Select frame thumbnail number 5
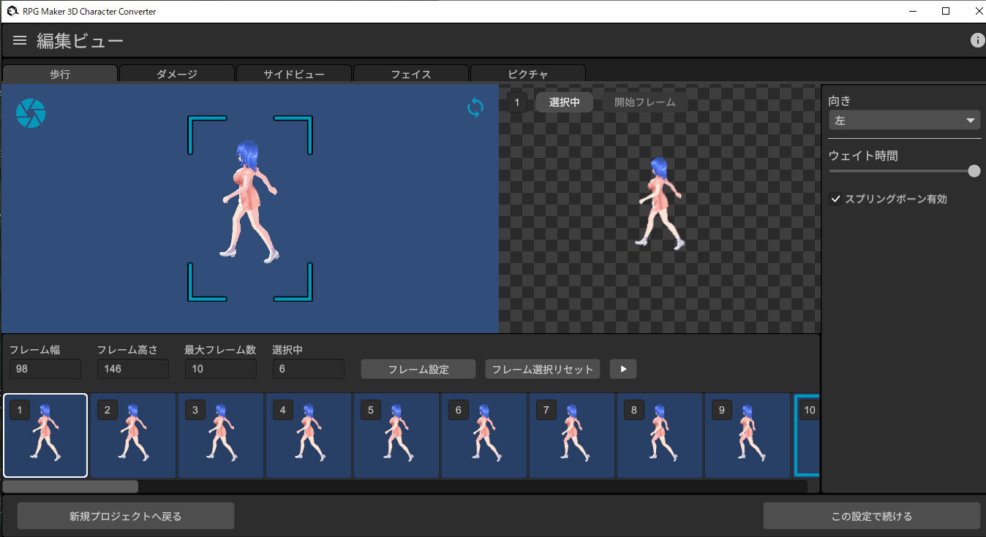Image resolution: width=986 pixels, height=537 pixels. [396, 435]
